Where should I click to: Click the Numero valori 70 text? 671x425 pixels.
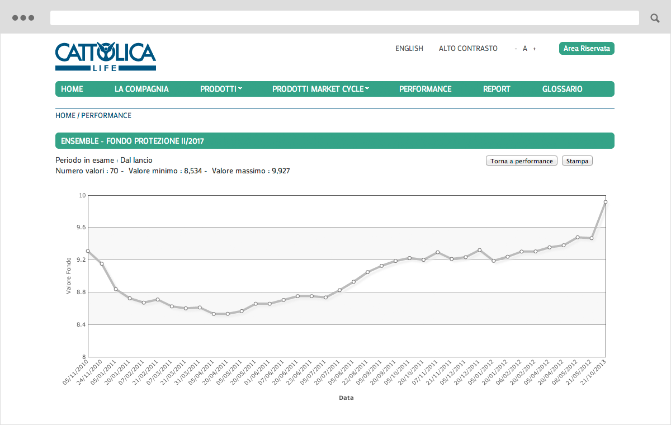tap(87, 171)
